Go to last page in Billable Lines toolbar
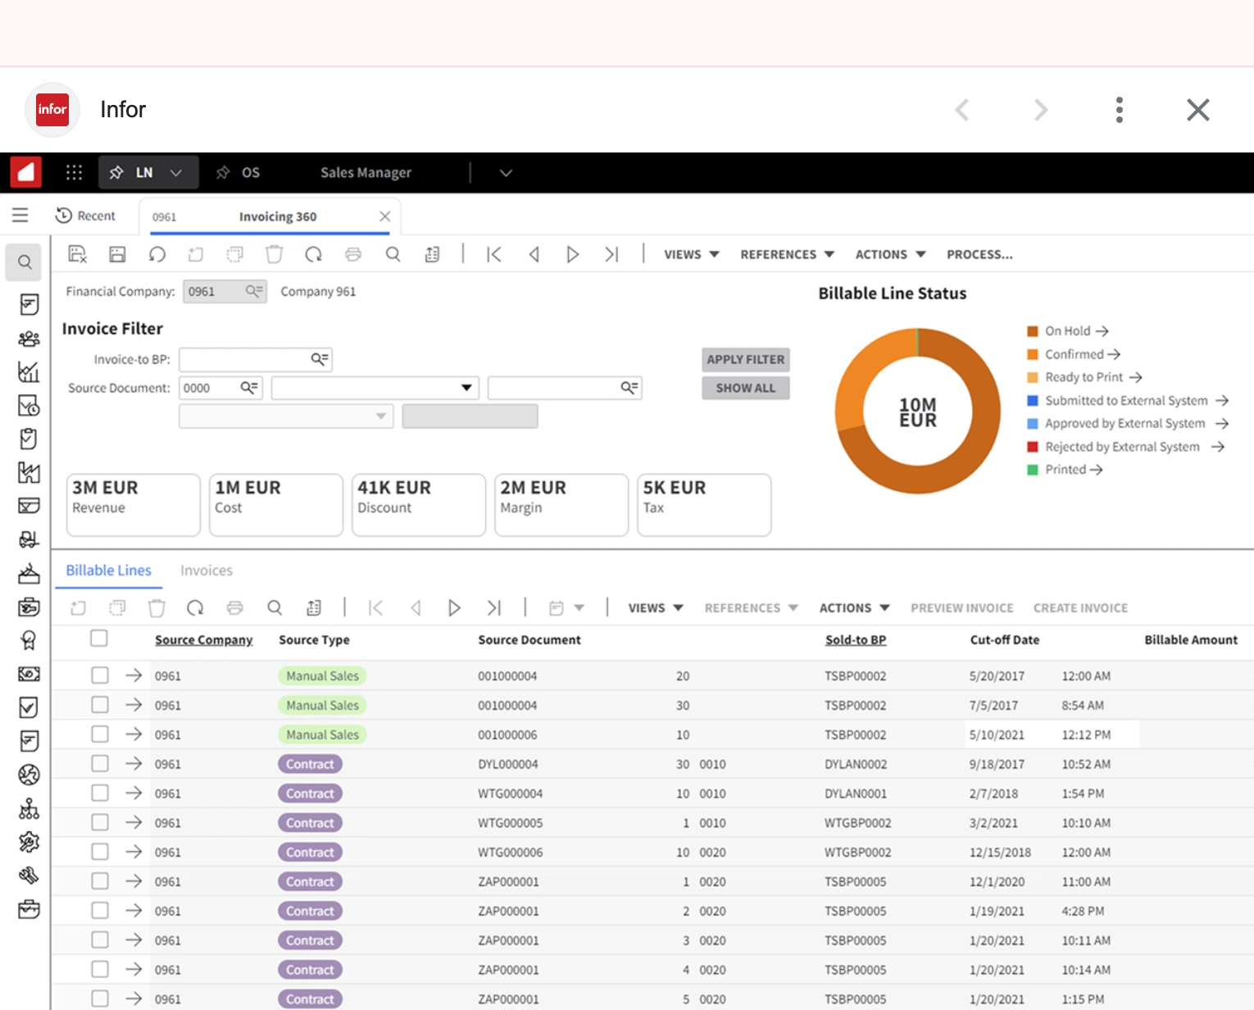The width and height of the screenshot is (1254, 1010). (493, 607)
